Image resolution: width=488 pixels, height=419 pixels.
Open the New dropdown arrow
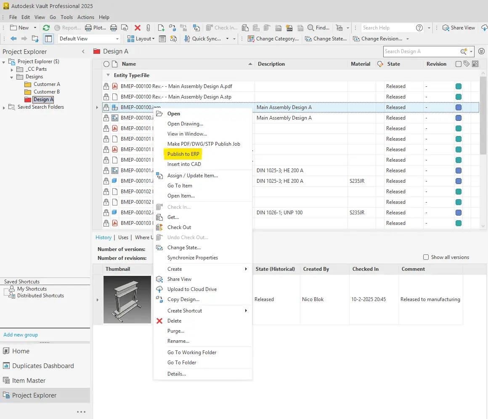click(35, 28)
